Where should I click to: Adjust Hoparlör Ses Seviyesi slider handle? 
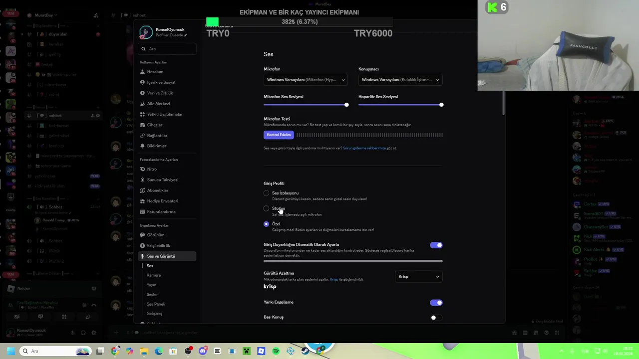(441, 105)
